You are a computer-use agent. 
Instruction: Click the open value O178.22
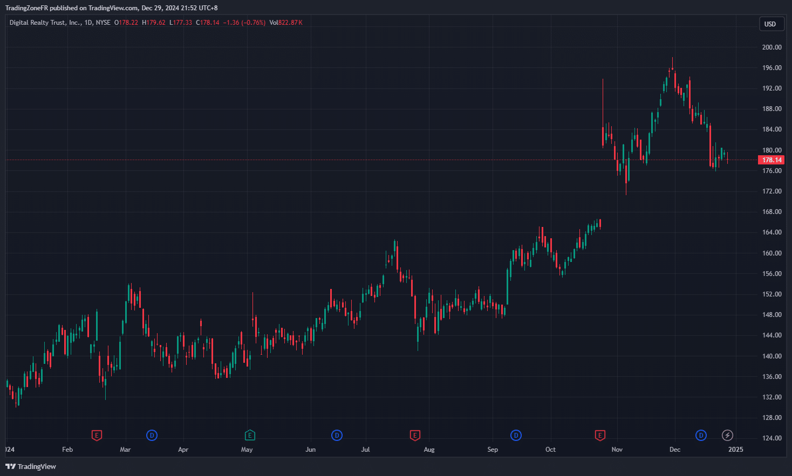click(126, 23)
